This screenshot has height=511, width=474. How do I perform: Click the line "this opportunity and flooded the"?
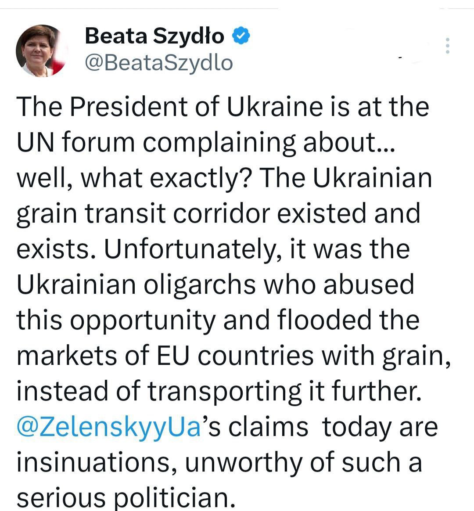coord(218,320)
